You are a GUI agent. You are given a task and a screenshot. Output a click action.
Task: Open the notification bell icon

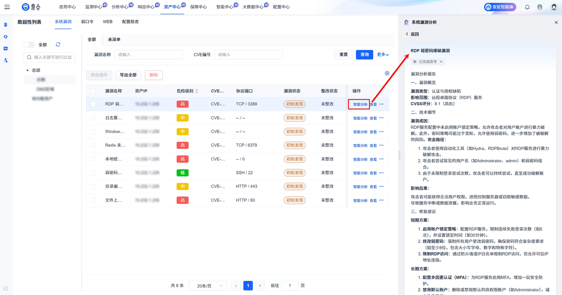point(527,7)
